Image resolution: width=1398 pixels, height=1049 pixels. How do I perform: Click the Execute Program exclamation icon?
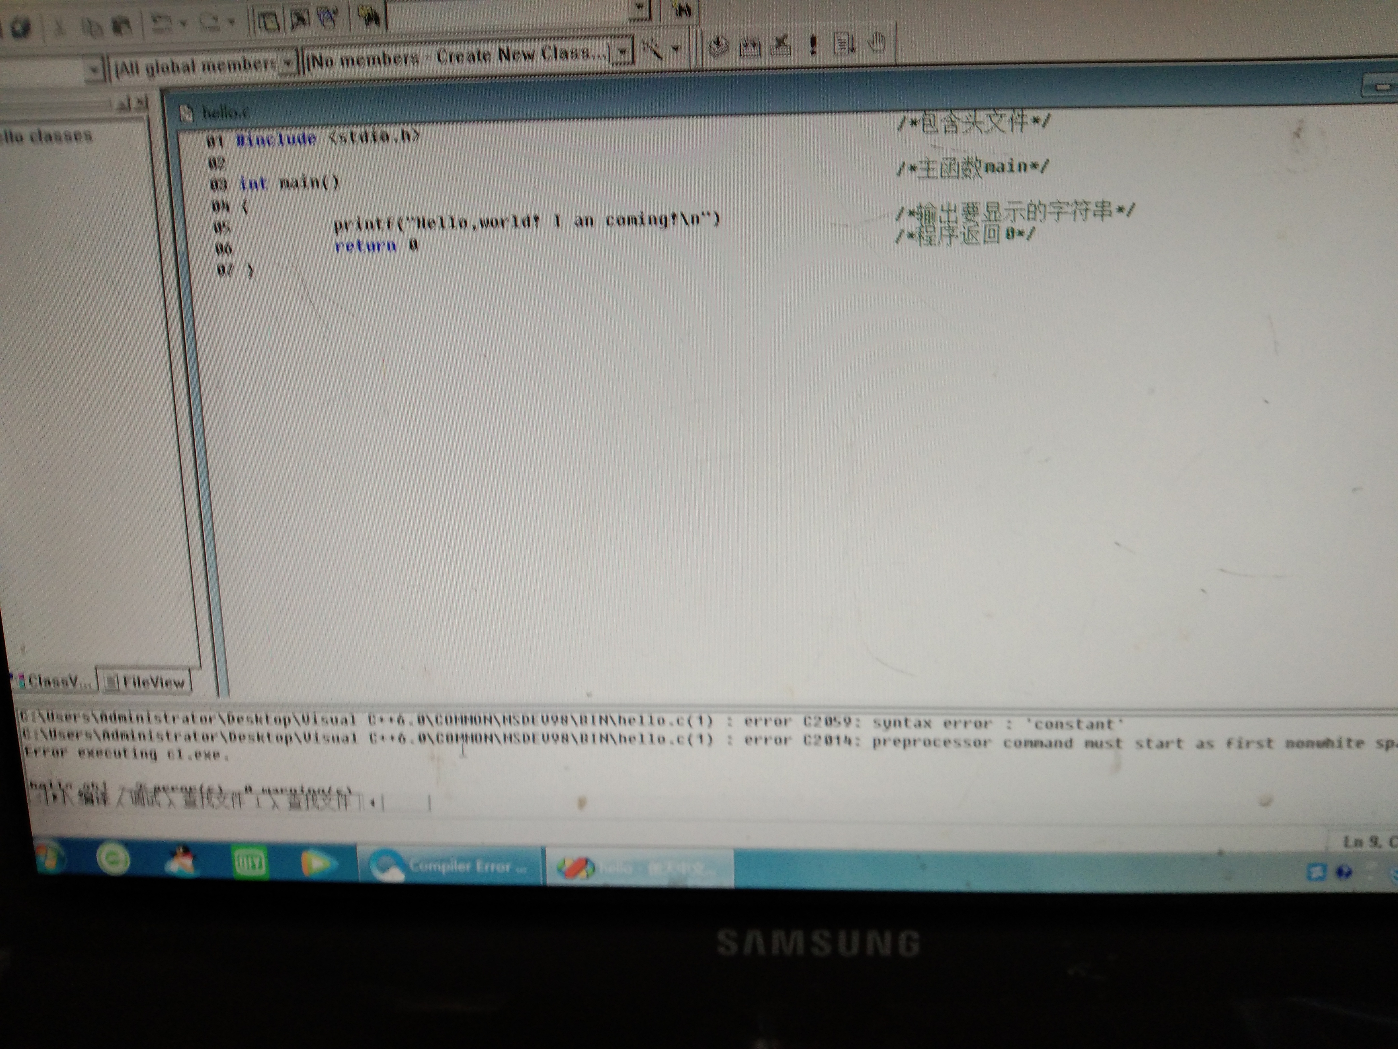click(813, 44)
